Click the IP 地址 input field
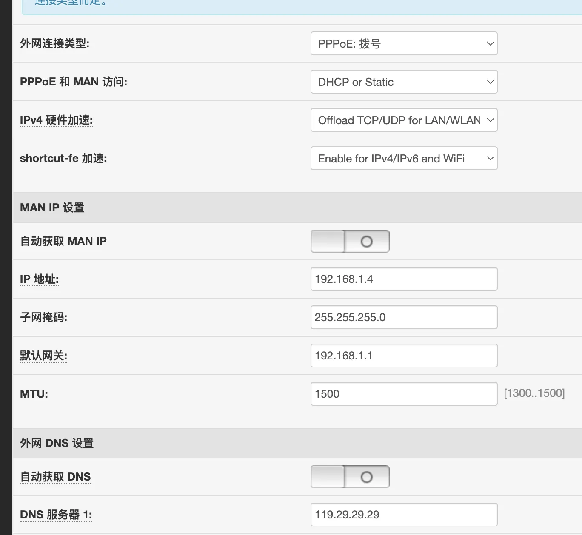582x535 pixels. coord(403,279)
